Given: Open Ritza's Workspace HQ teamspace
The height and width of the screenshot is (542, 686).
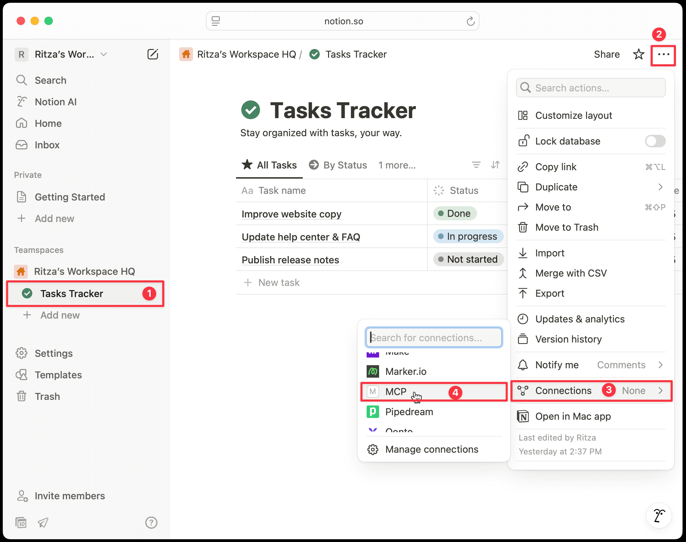Looking at the screenshot, I should click(x=85, y=271).
